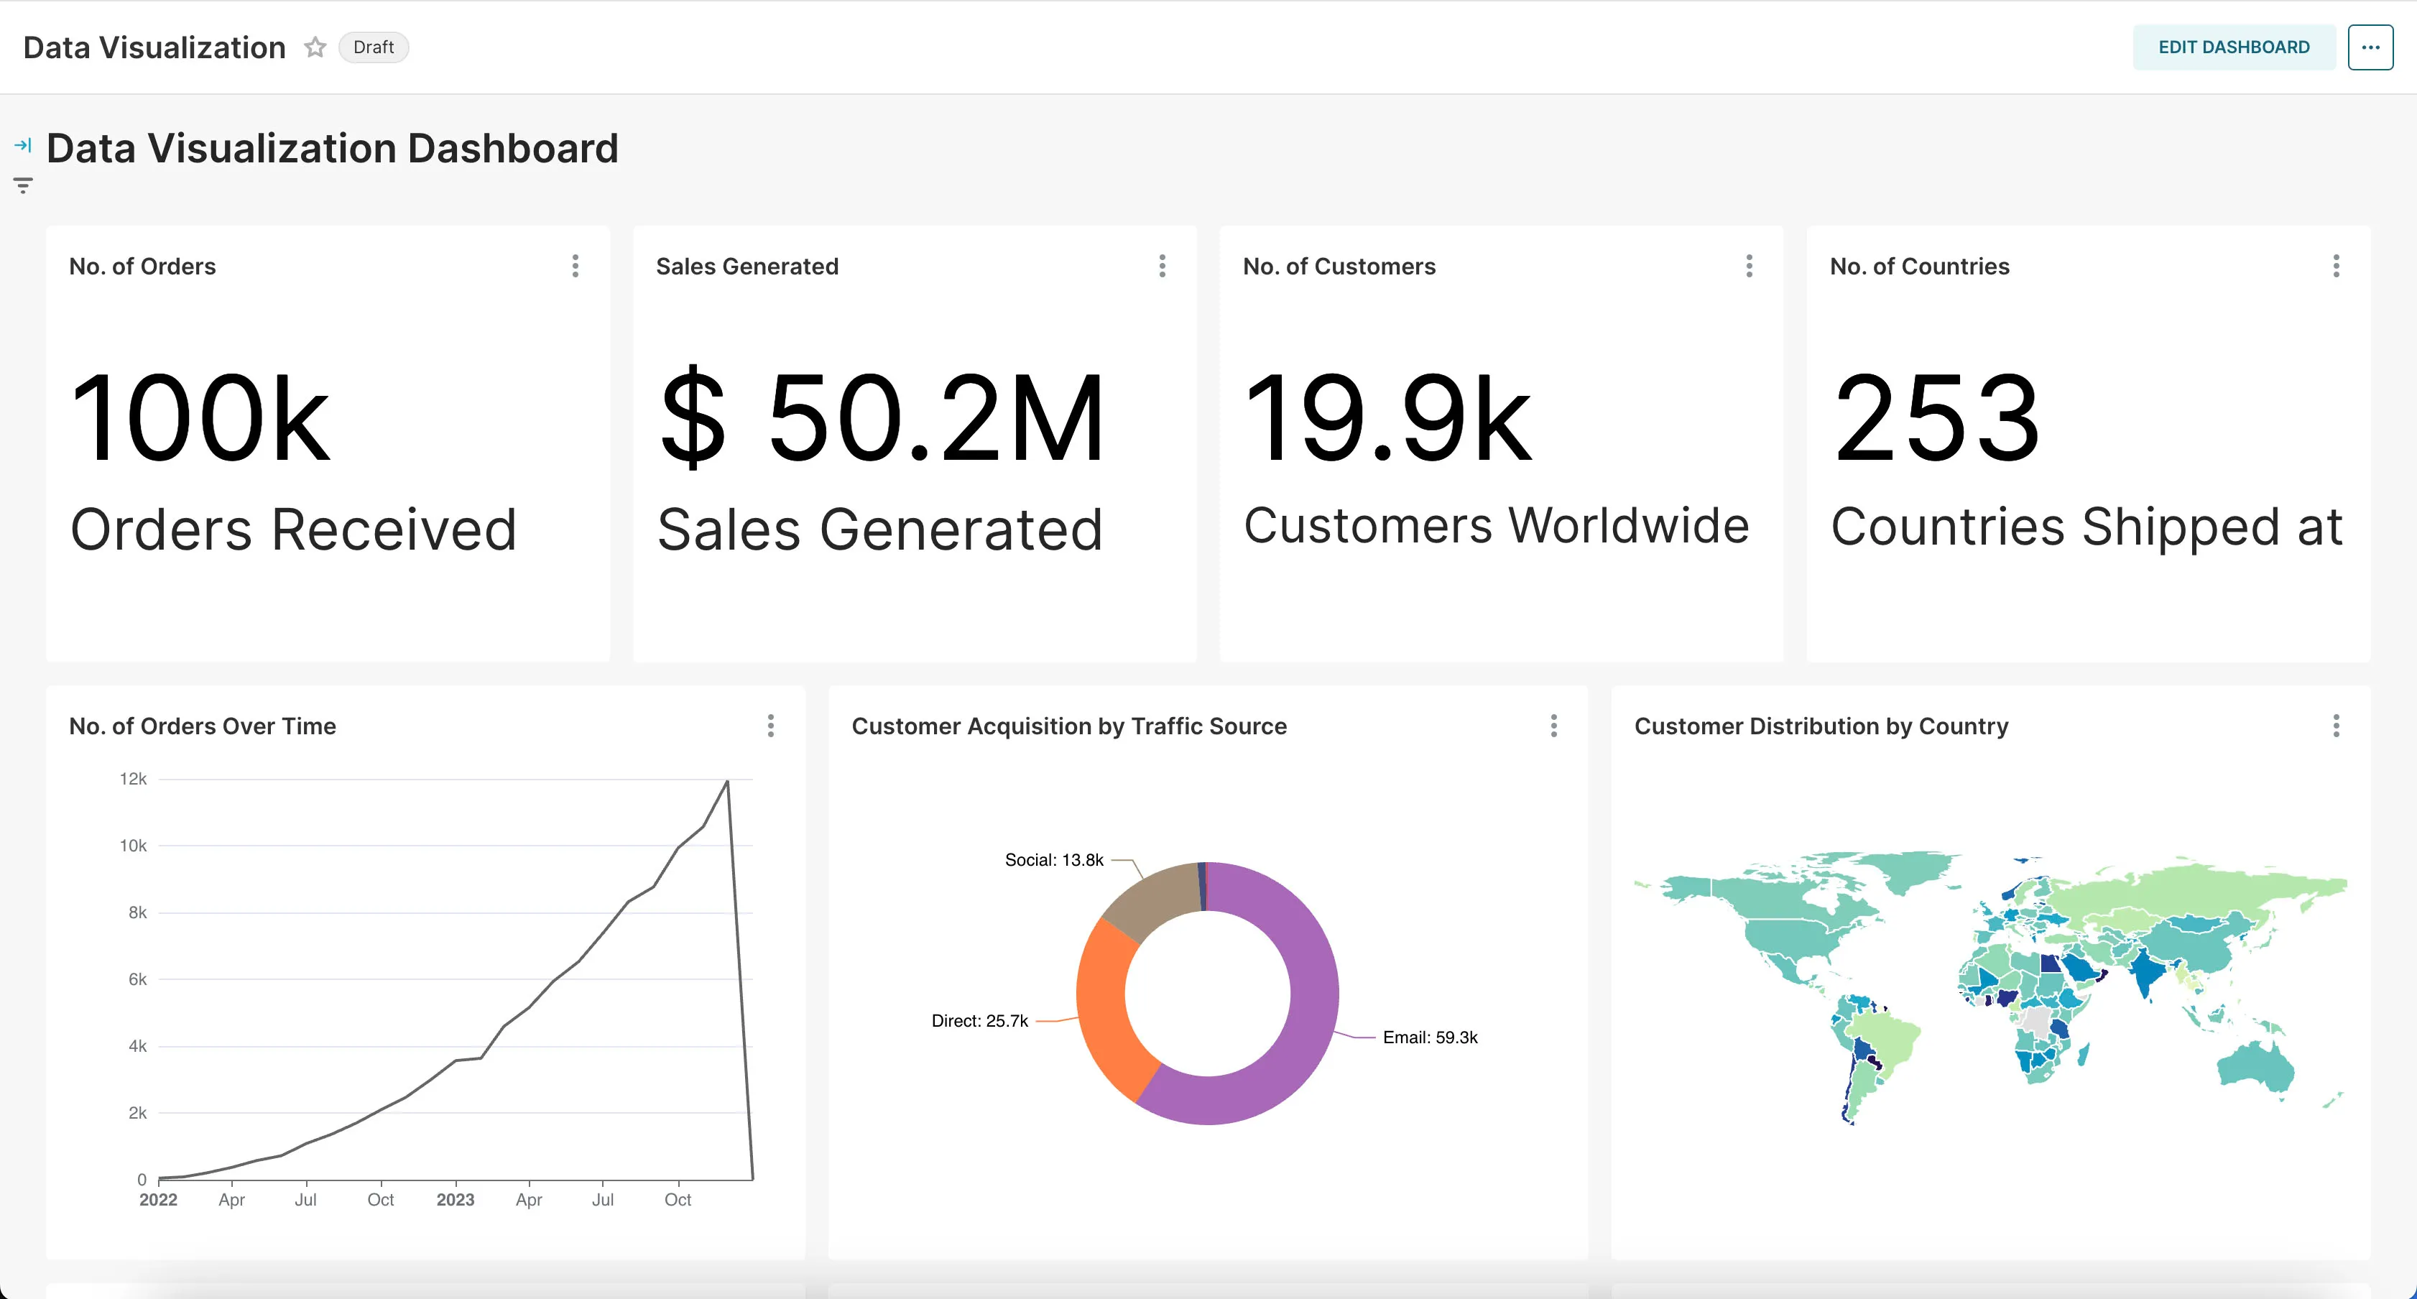Click the Data Visualization Dashboard heading
Viewport: 2417px width, 1299px height.
332,148
